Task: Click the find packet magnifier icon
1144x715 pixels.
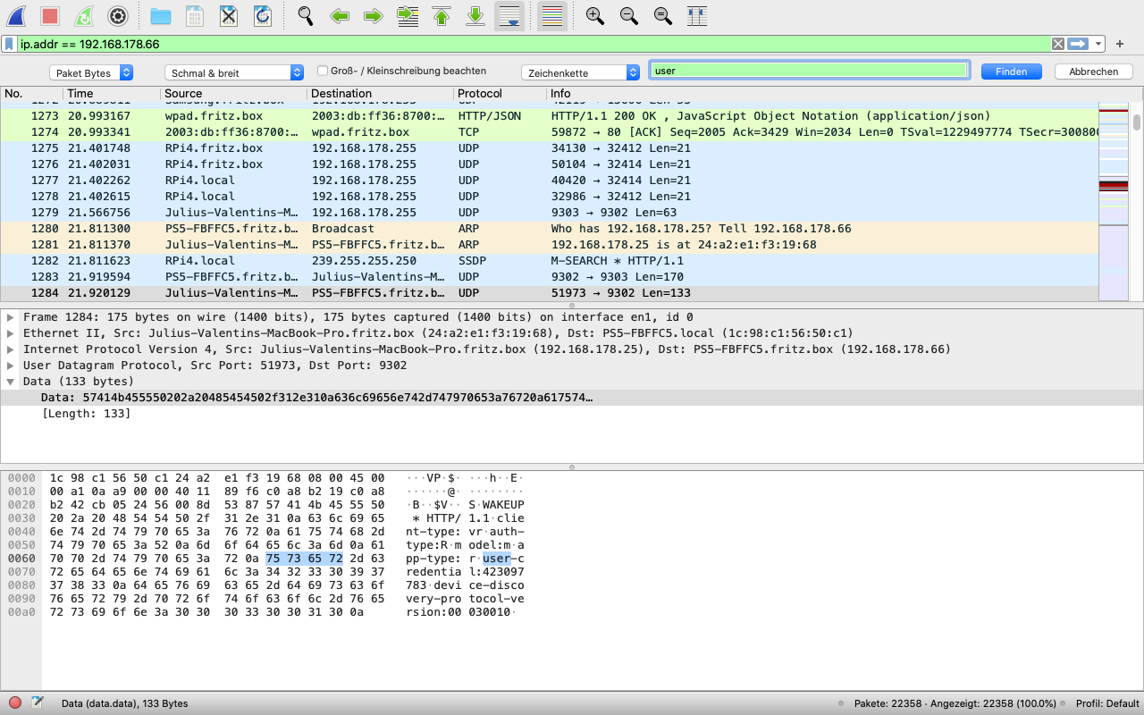Action: point(306,16)
